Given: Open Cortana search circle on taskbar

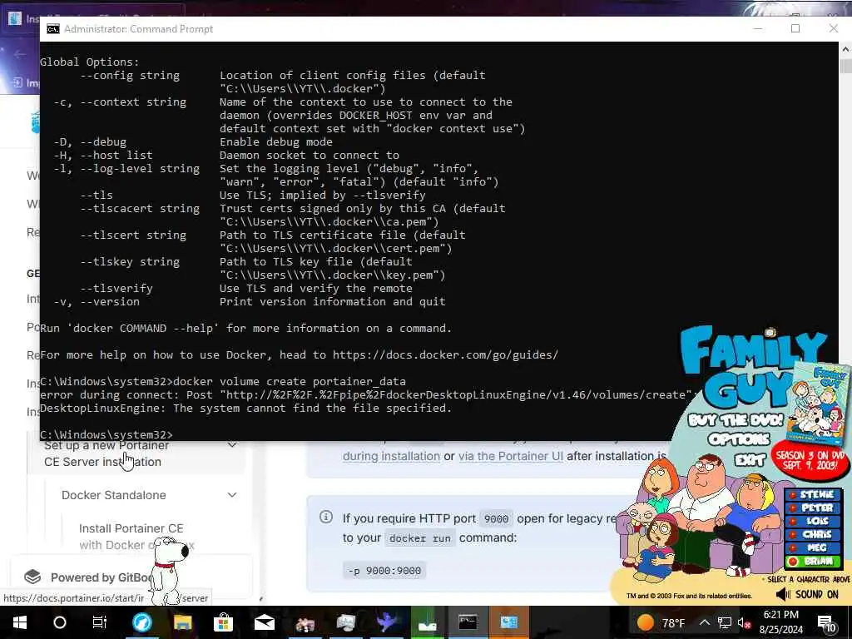Looking at the screenshot, I should tap(60, 622).
